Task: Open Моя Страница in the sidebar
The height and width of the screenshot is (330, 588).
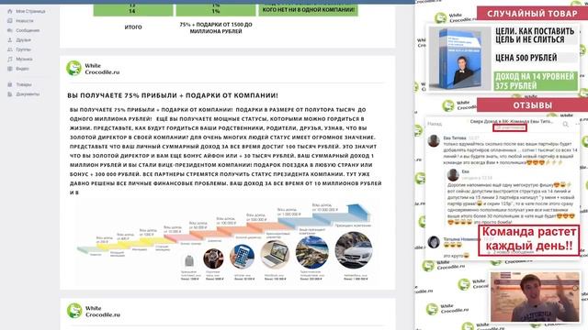Action: coord(30,11)
